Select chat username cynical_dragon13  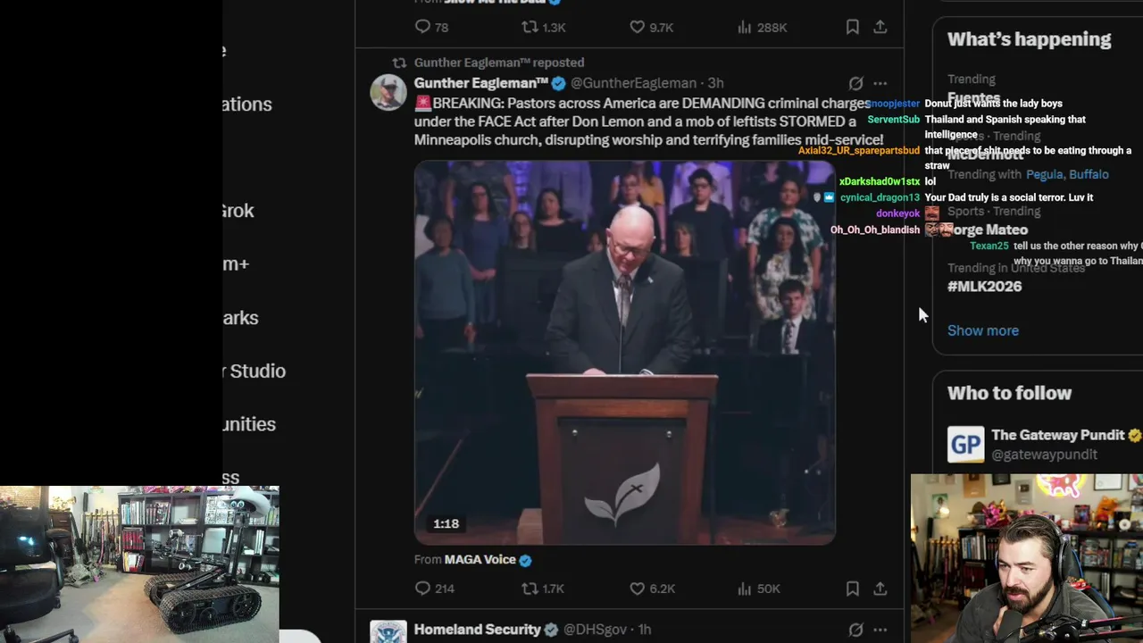point(880,197)
